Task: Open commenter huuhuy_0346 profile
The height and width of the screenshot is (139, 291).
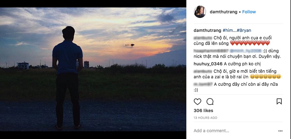Action: click(x=208, y=64)
